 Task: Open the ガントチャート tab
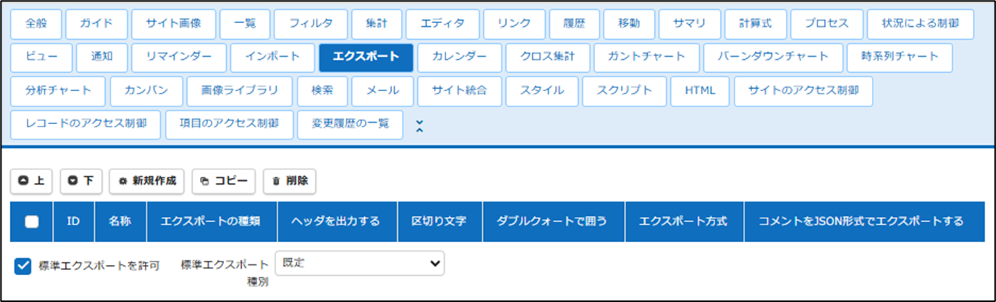coord(646,57)
